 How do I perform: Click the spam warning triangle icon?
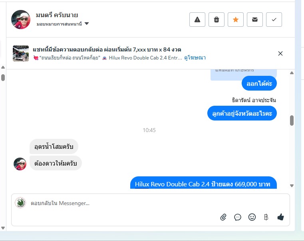(197, 20)
